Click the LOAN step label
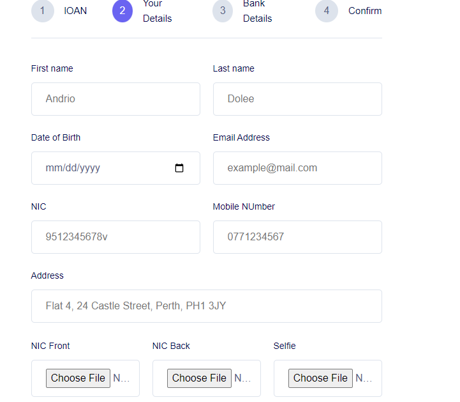The height and width of the screenshot is (402, 460). click(75, 11)
